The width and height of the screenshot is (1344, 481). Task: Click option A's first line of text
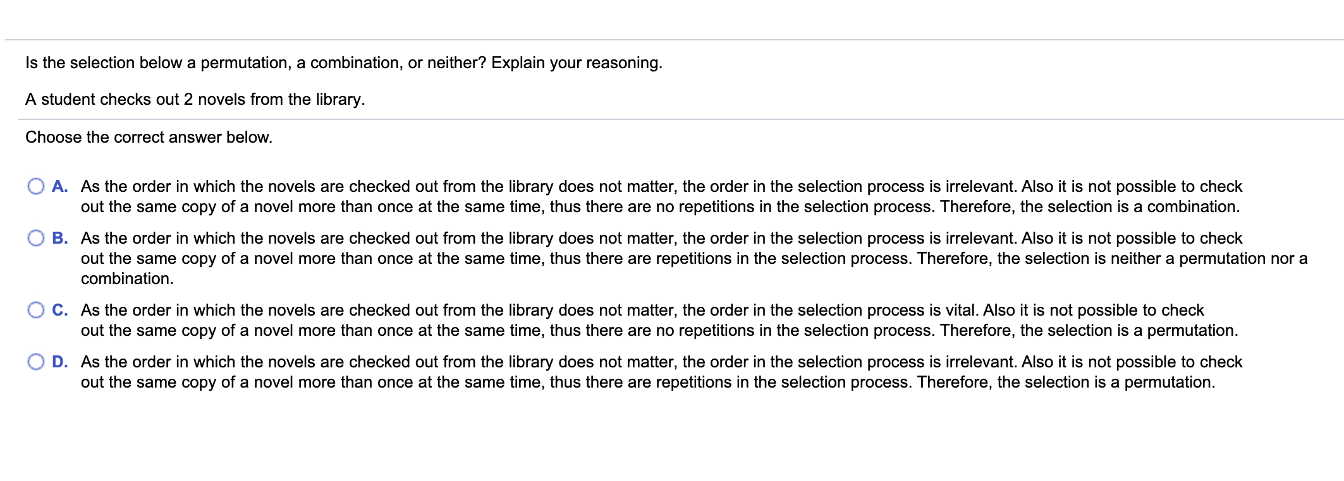coord(661,186)
